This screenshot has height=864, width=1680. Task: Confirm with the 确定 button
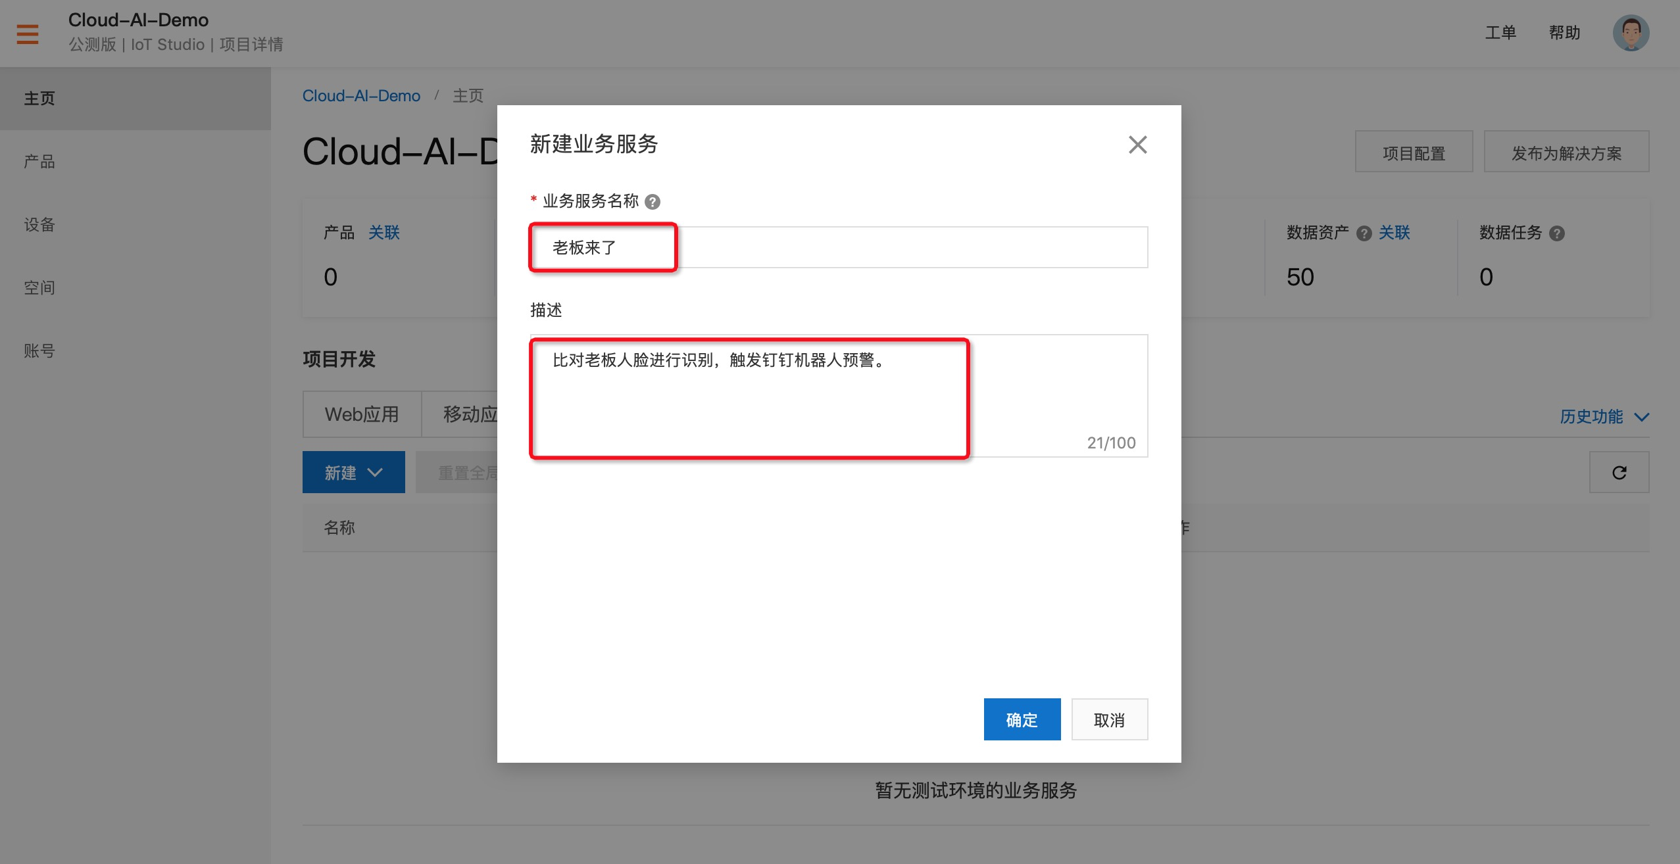coord(1022,719)
